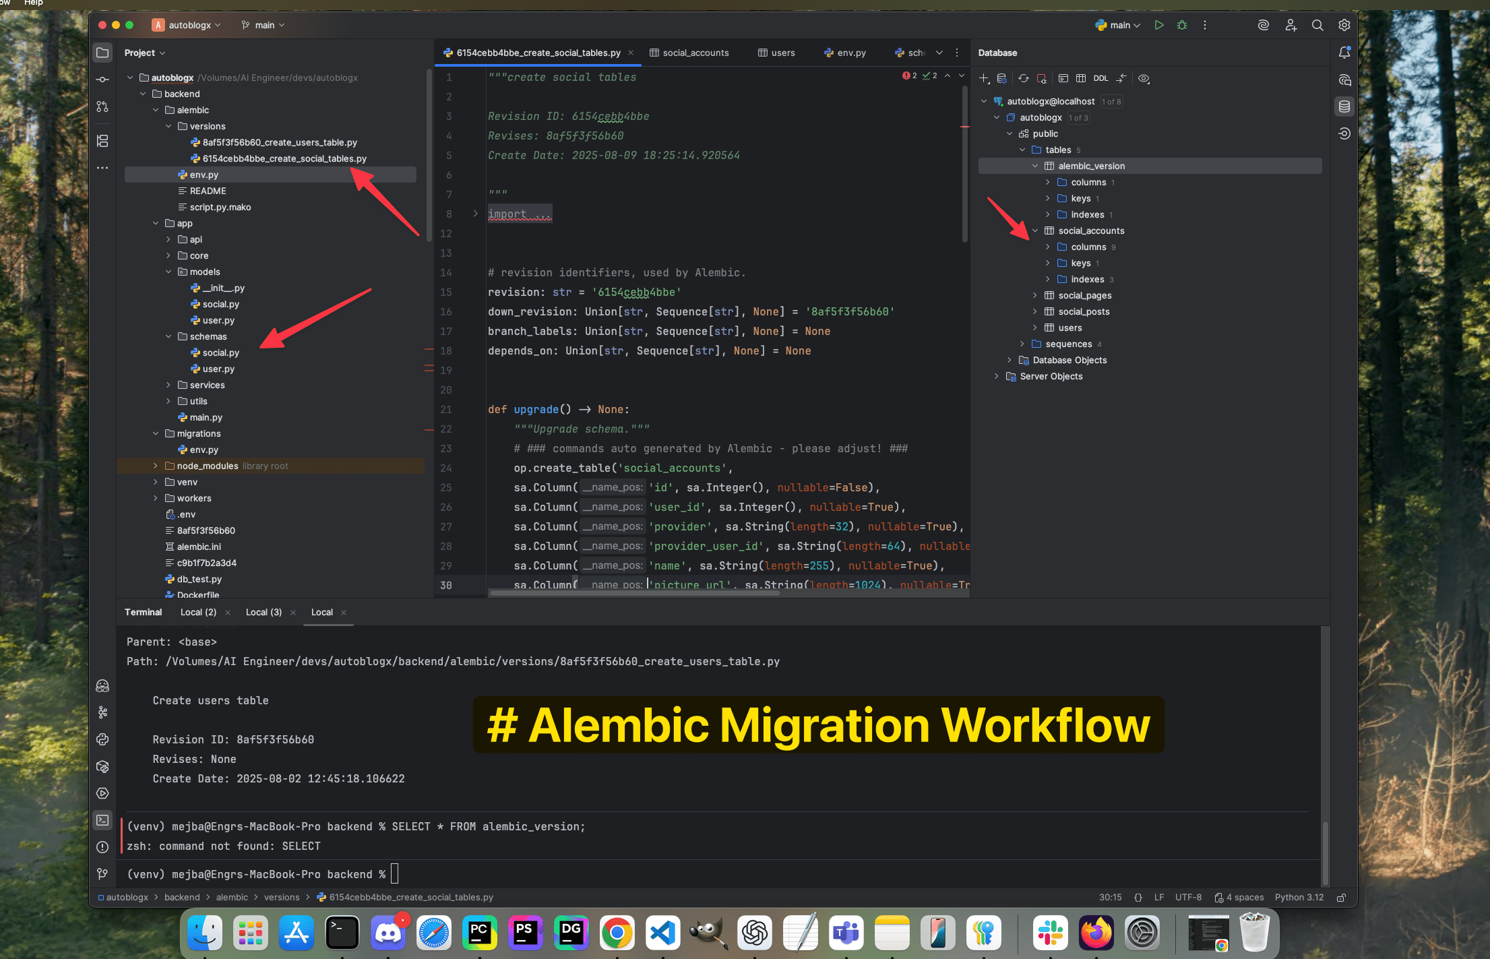Open the main branch dropdown
This screenshot has width=1490, height=959.
[263, 25]
